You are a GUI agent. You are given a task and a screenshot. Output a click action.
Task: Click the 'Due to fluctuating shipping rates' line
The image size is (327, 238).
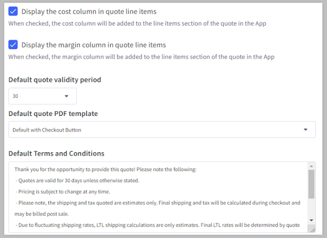pos(157,224)
